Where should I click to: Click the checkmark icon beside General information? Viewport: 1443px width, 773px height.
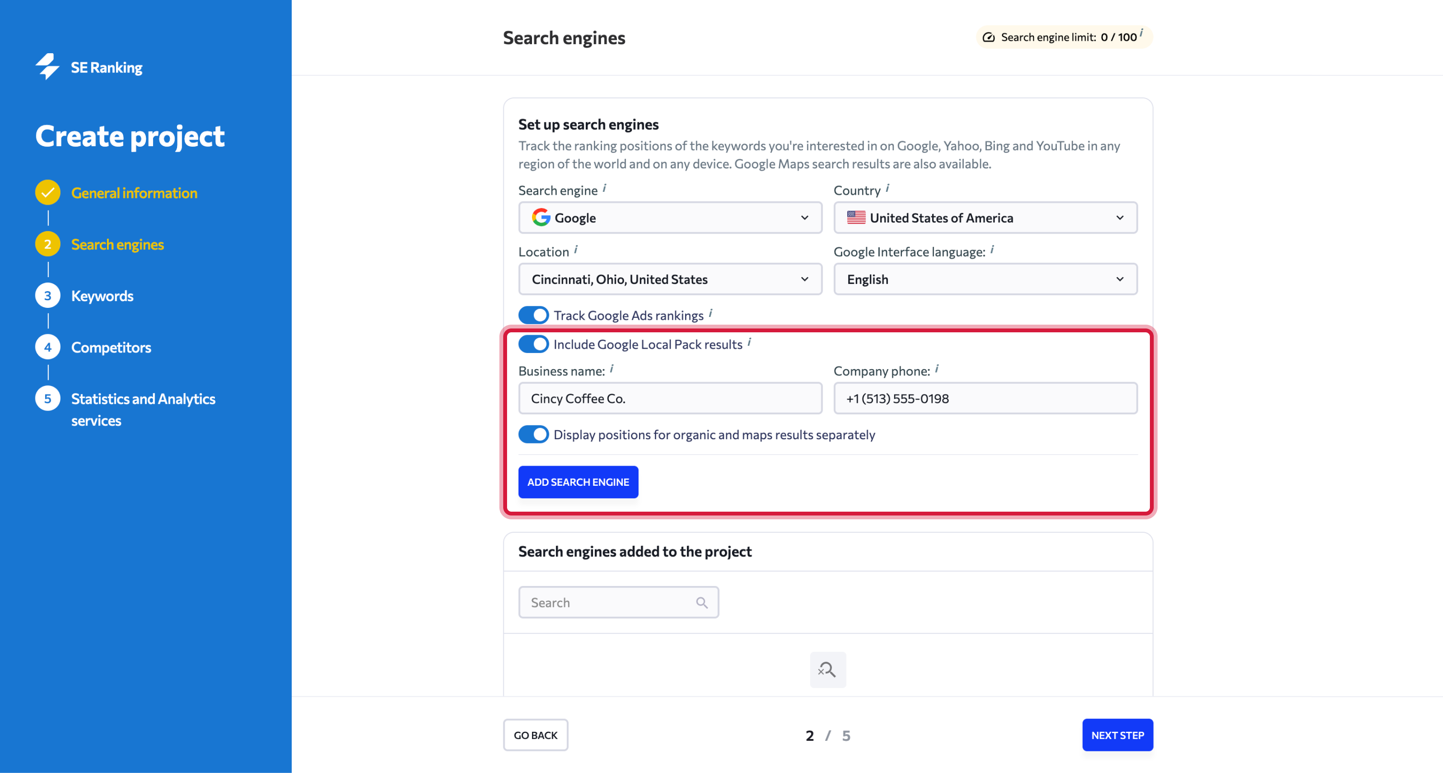tap(47, 192)
